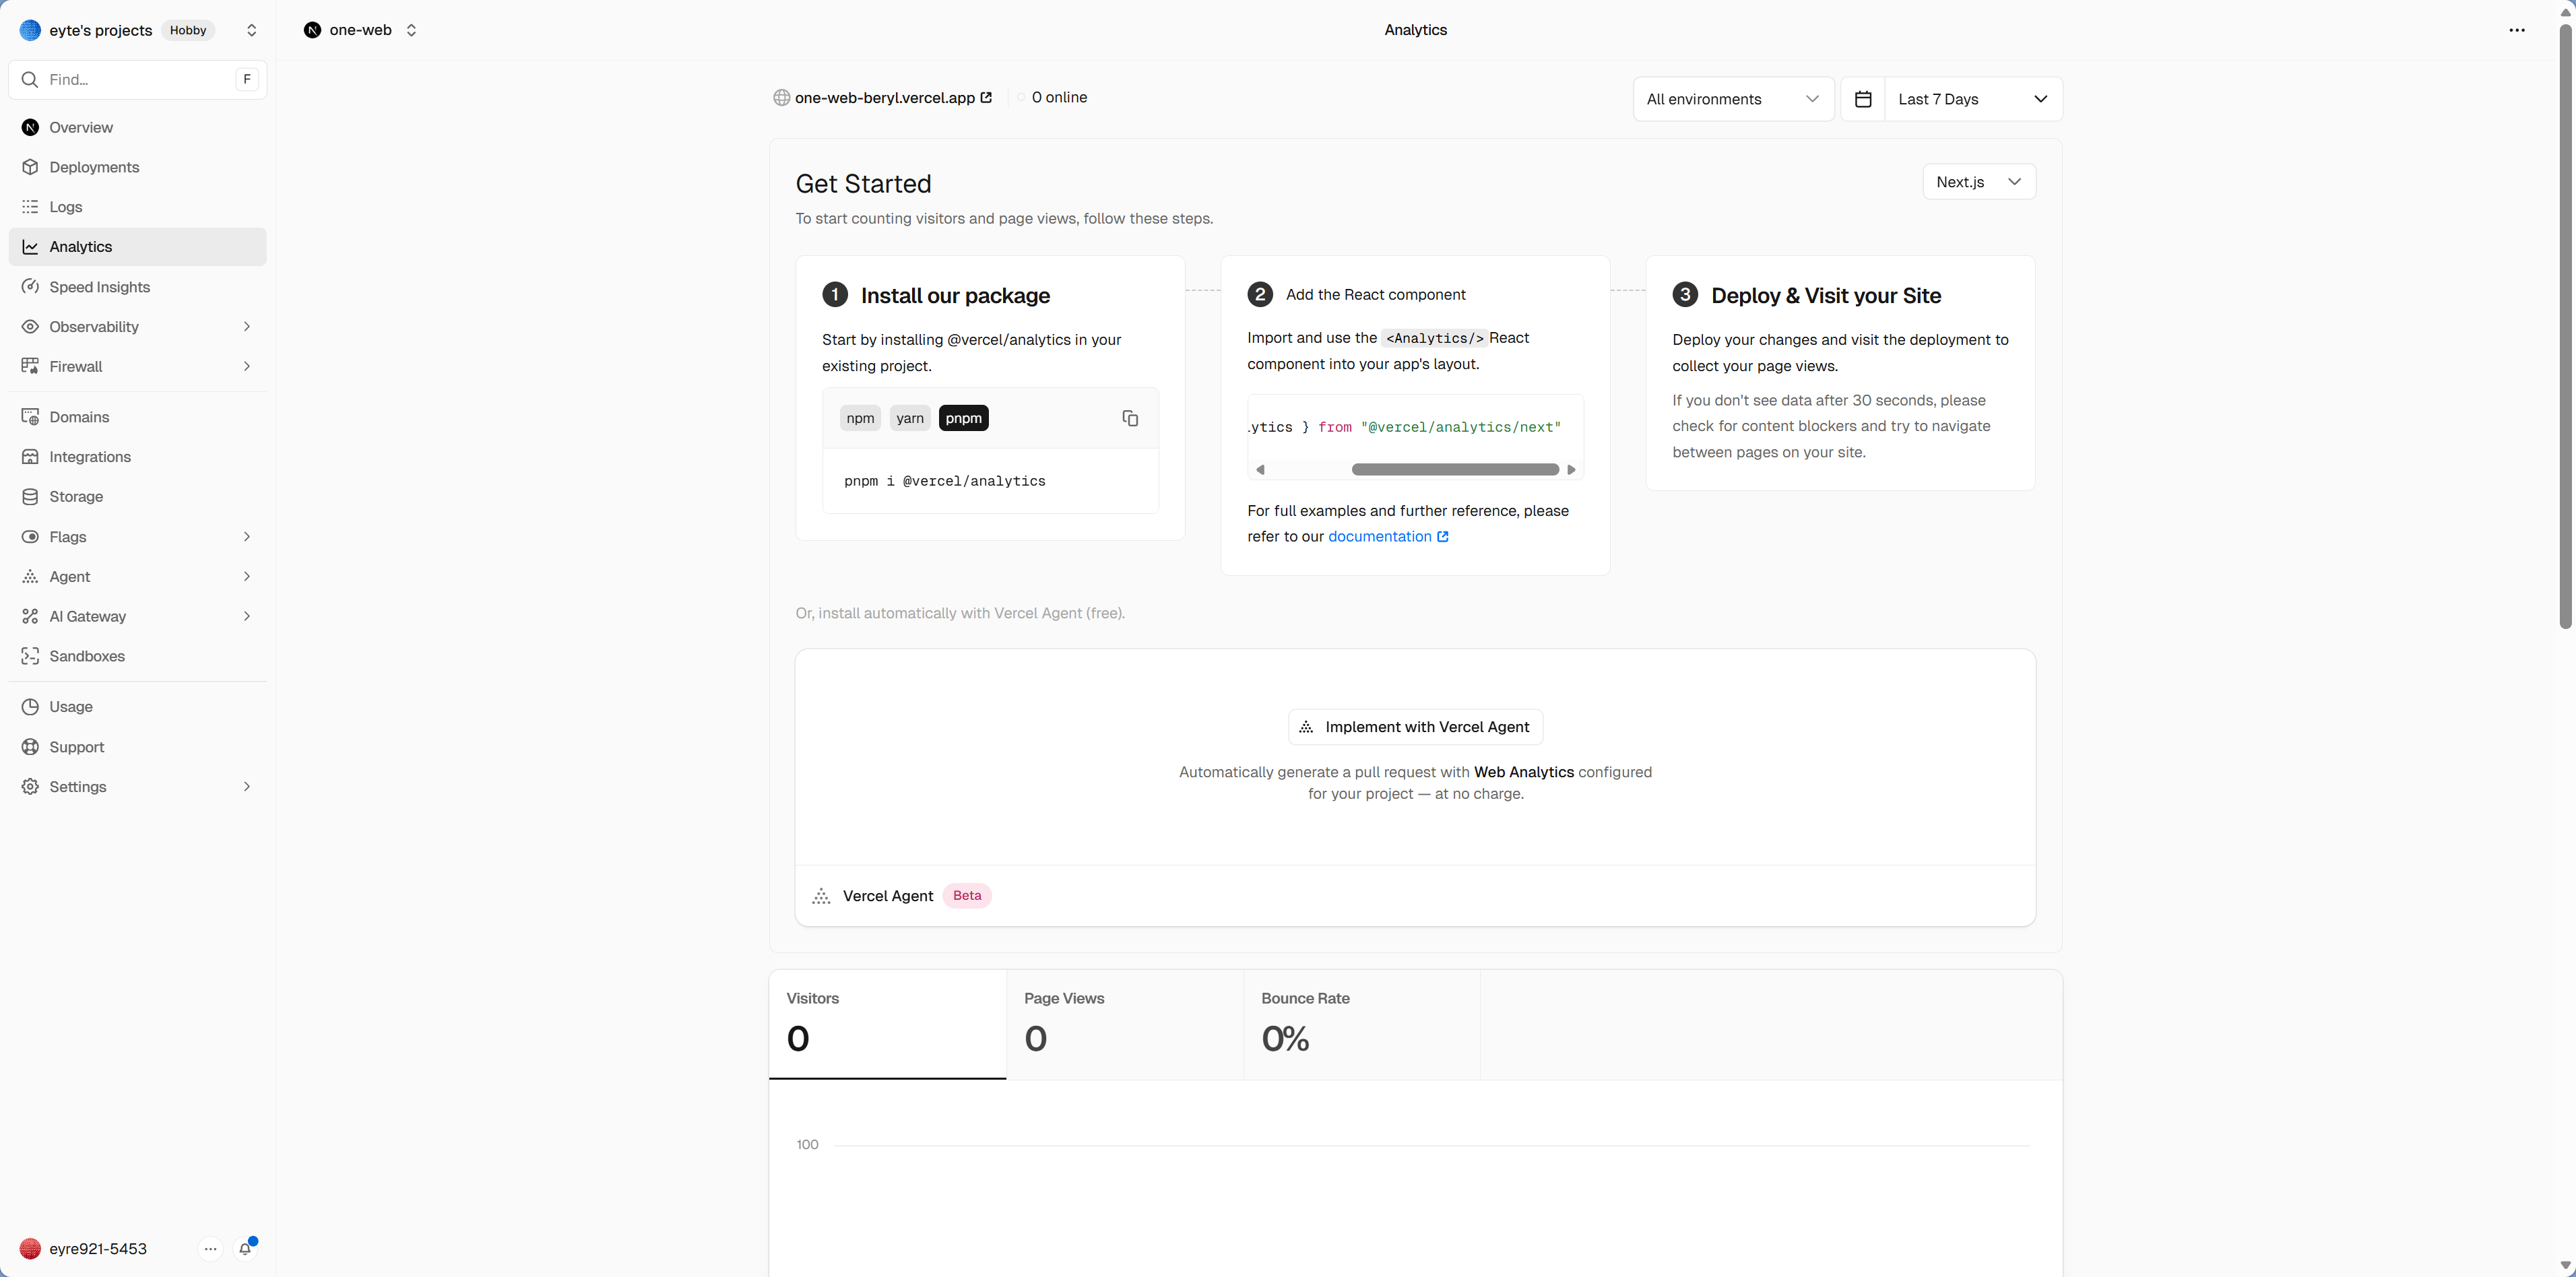Focus the Find search field
This screenshot has width=2576, height=1277.
[x=135, y=80]
